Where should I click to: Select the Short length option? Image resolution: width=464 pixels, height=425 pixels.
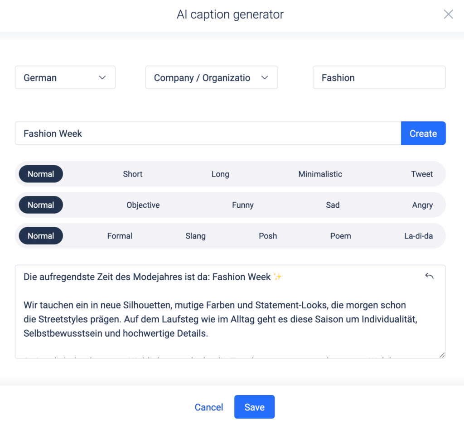tap(133, 174)
